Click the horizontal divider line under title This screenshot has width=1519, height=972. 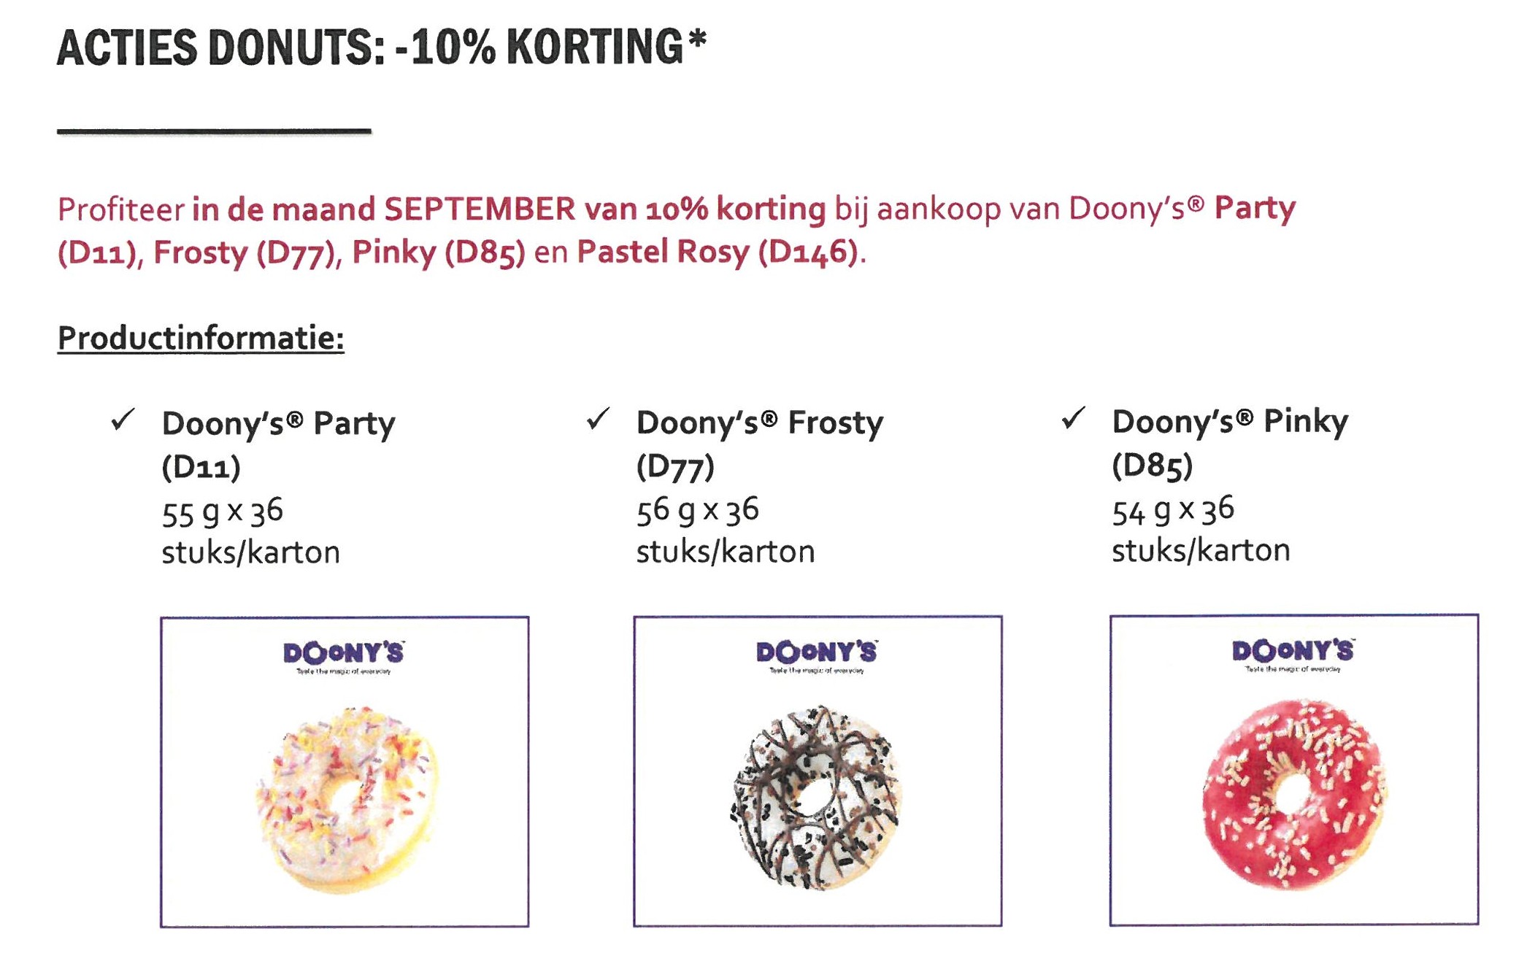[214, 131]
